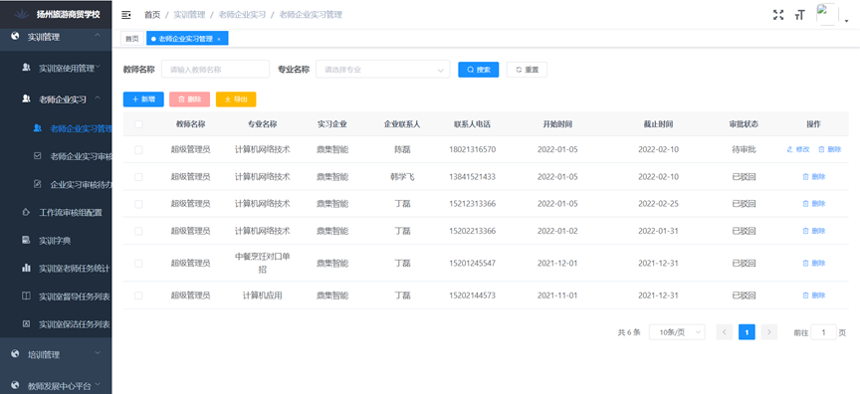Click the previous page arrow

coord(725,332)
